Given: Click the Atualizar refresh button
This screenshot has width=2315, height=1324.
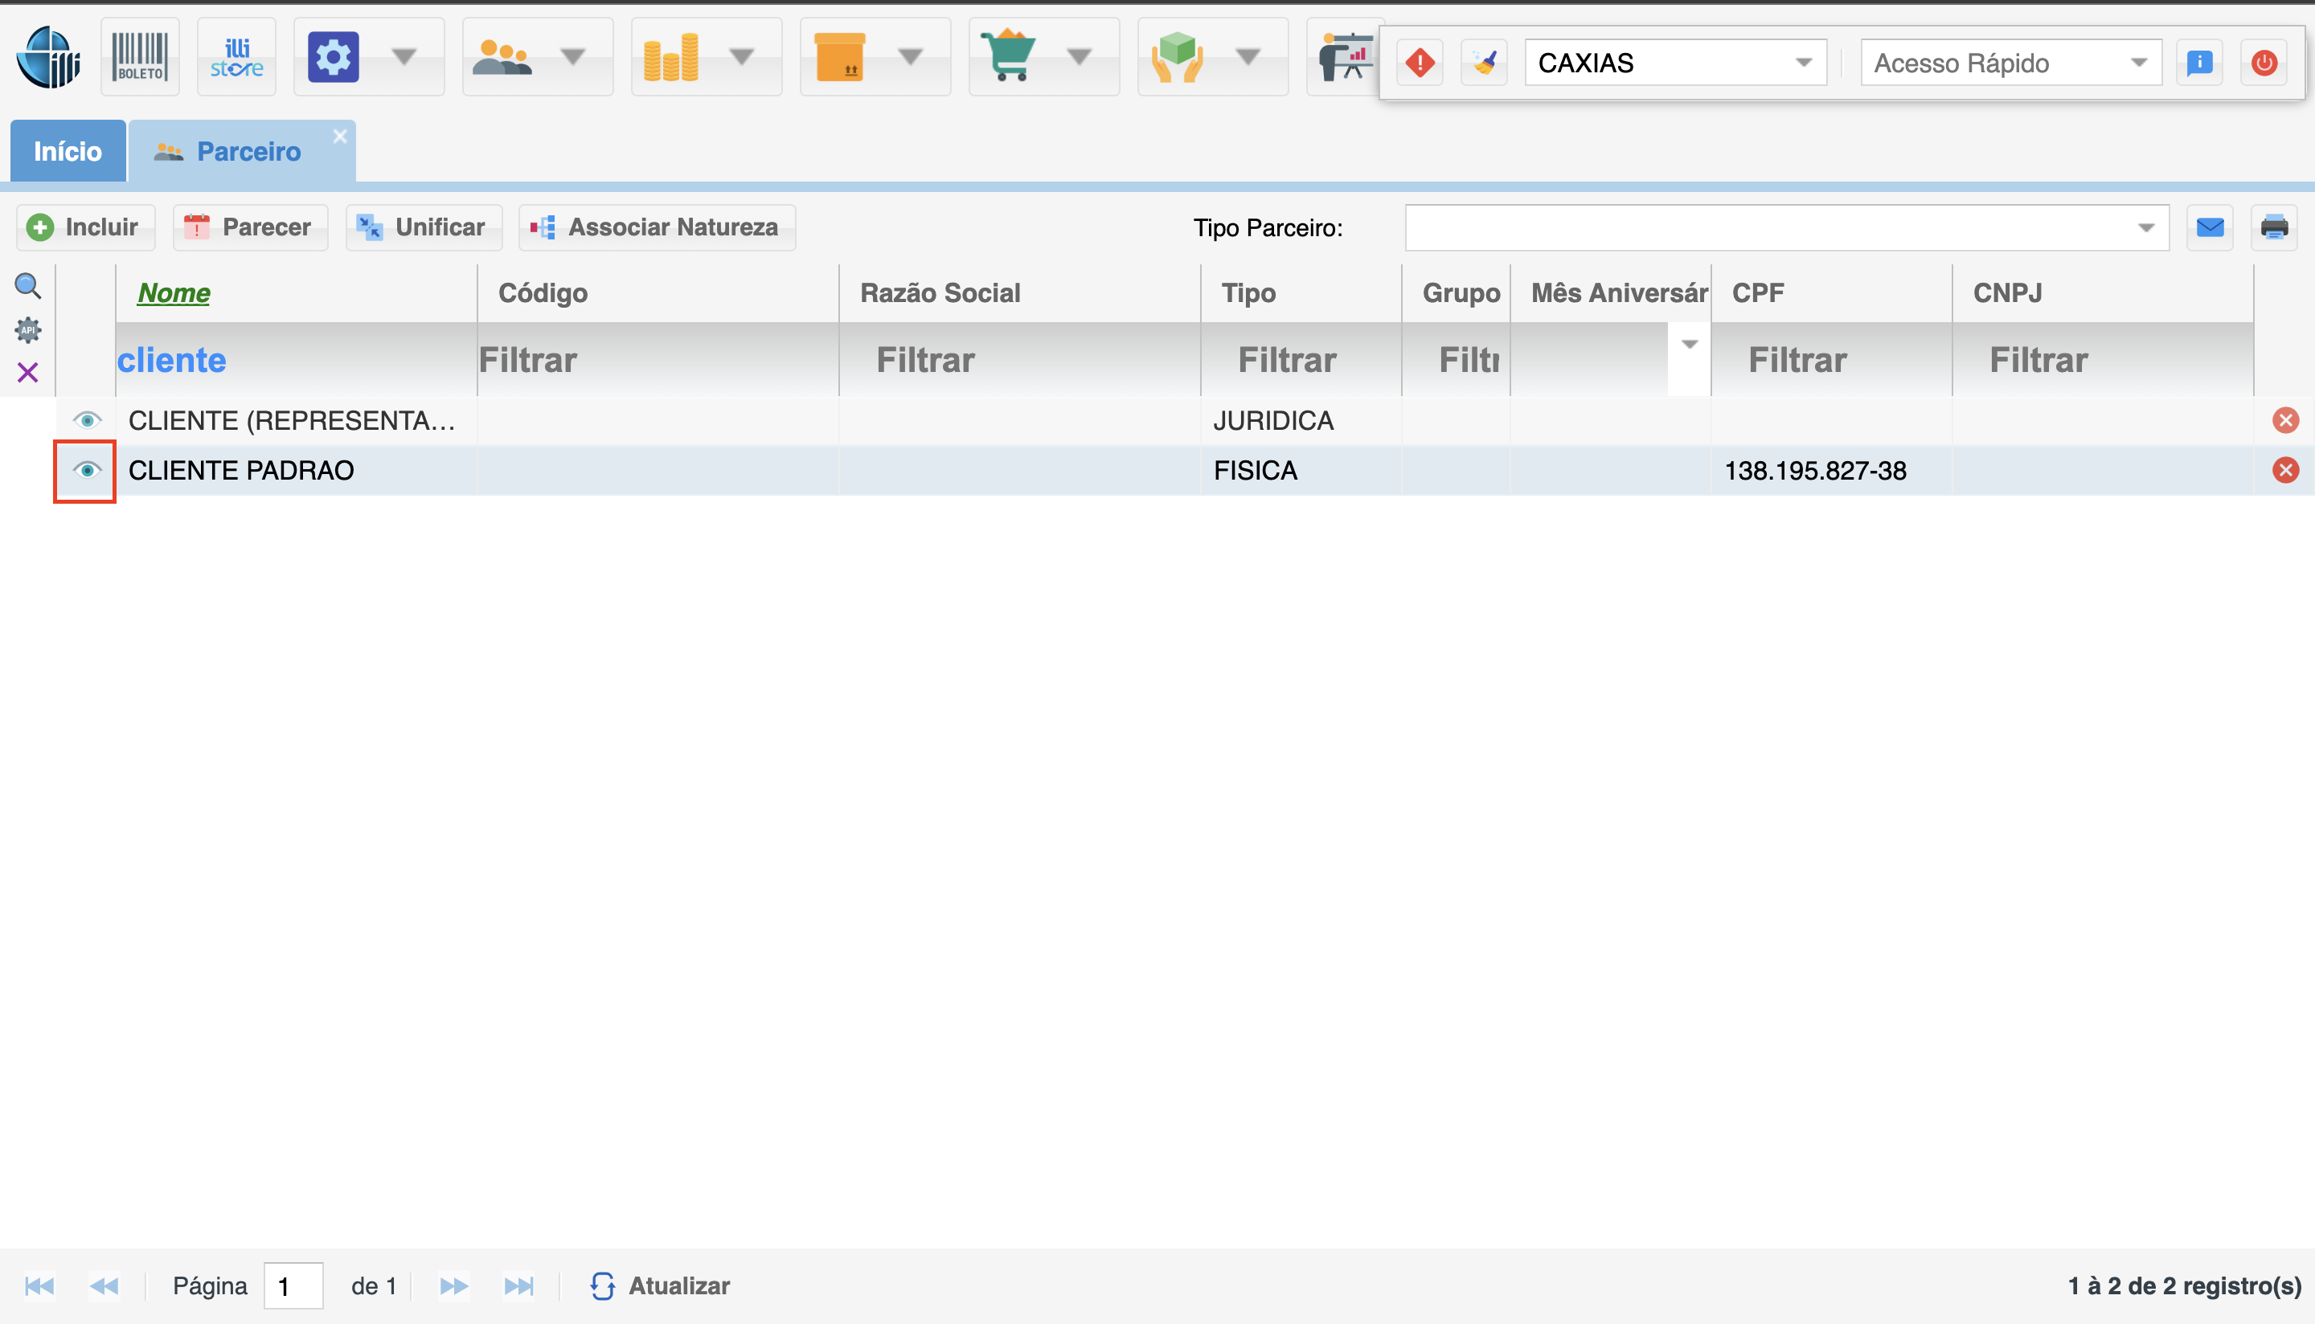Looking at the screenshot, I should (x=661, y=1285).
